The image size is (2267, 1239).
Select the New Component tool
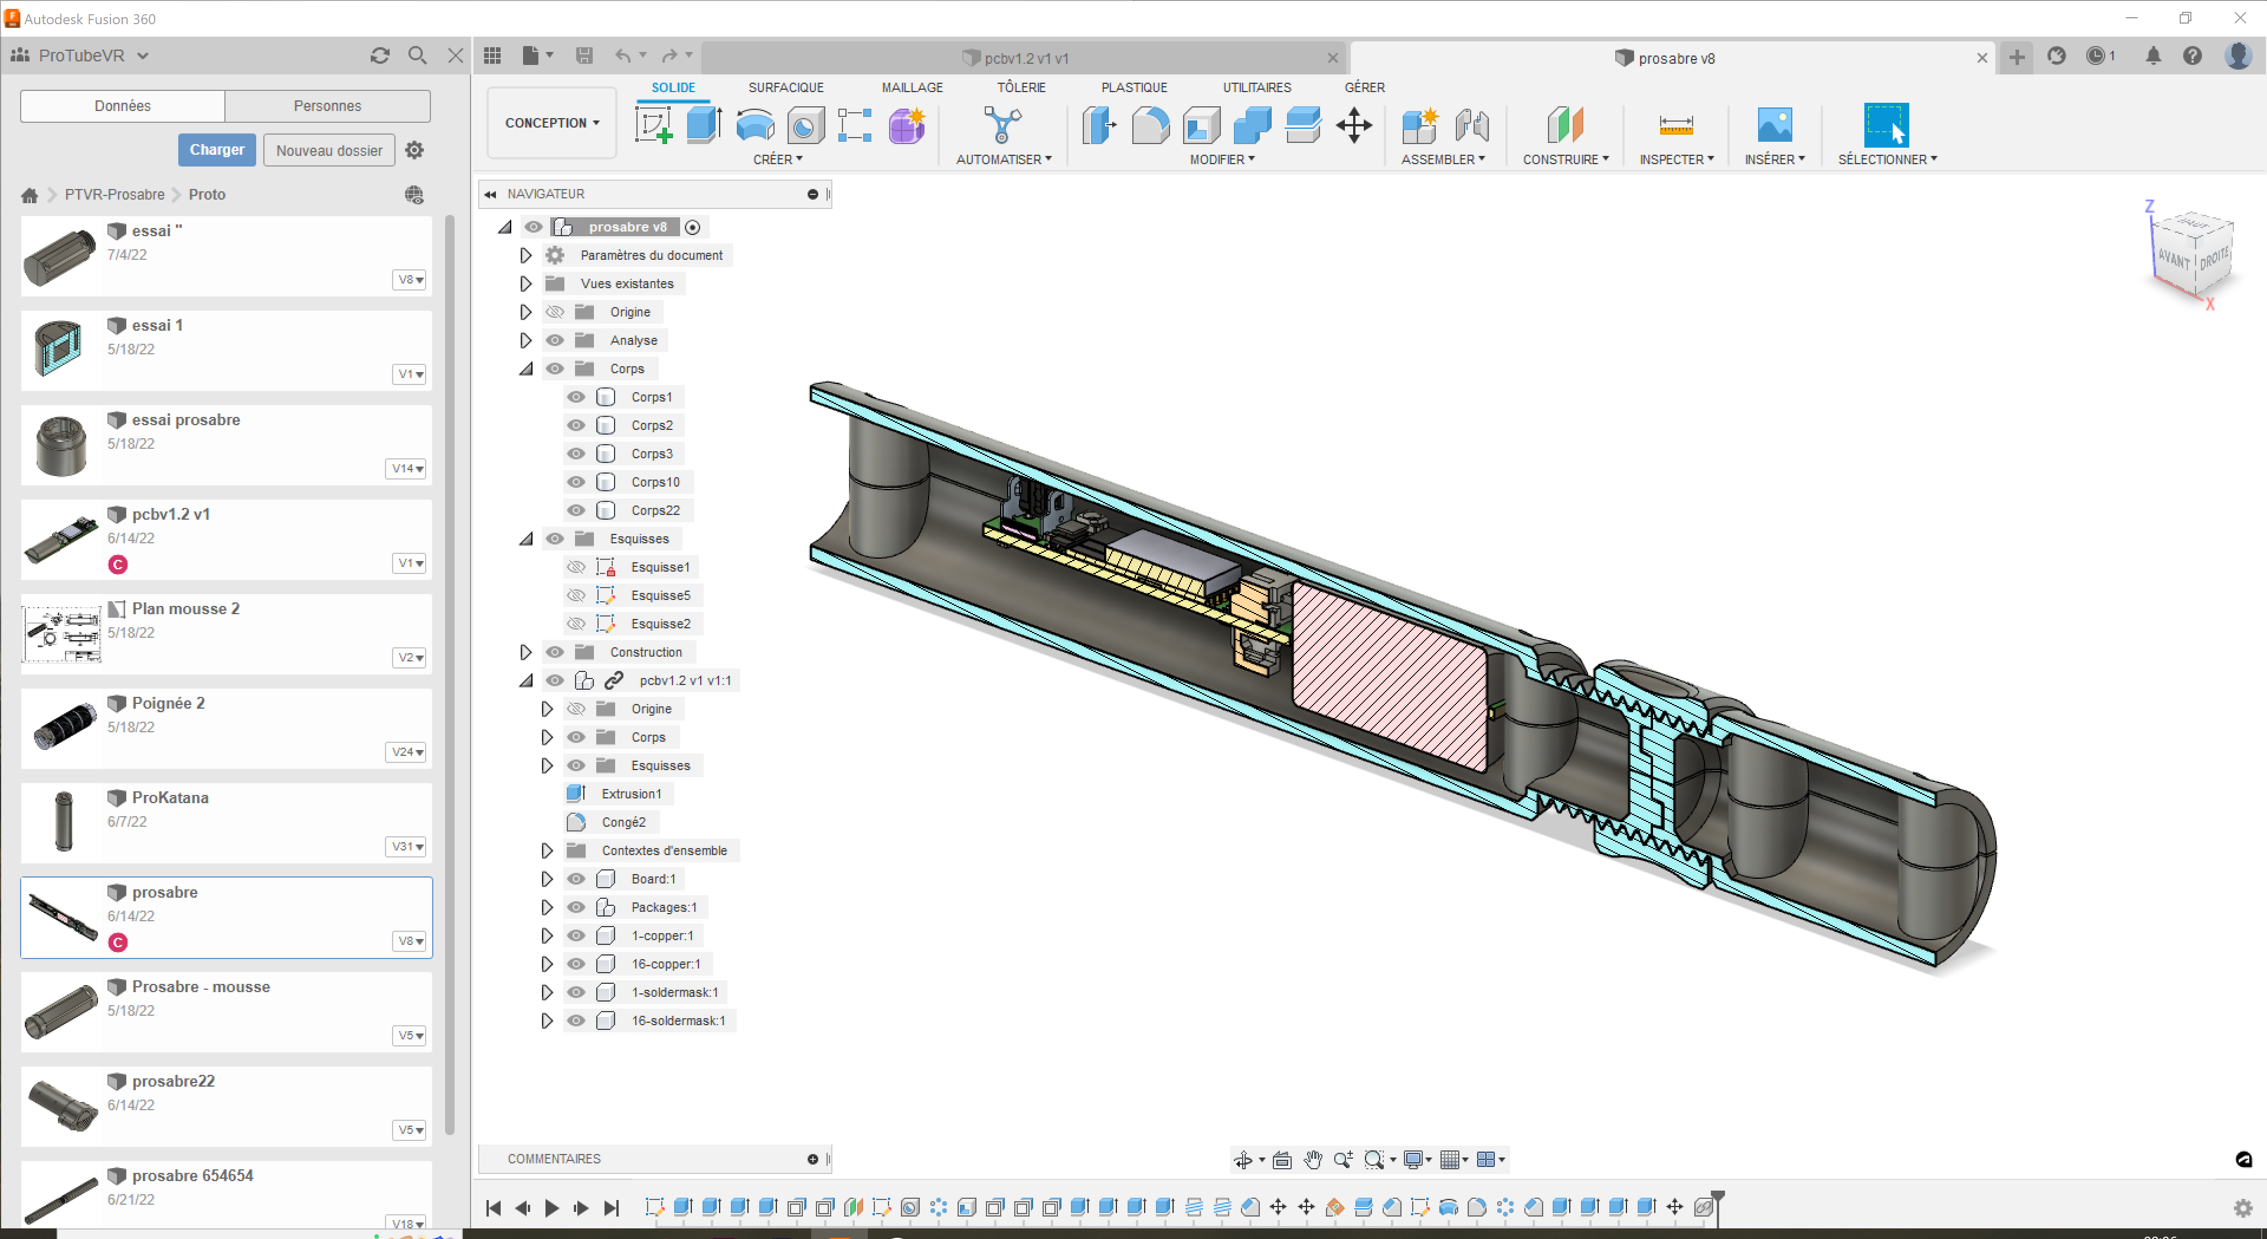point(1419,124)
